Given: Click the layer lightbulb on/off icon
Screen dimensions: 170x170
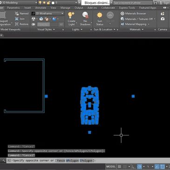Looking at the screenshot, I should 40,2.
